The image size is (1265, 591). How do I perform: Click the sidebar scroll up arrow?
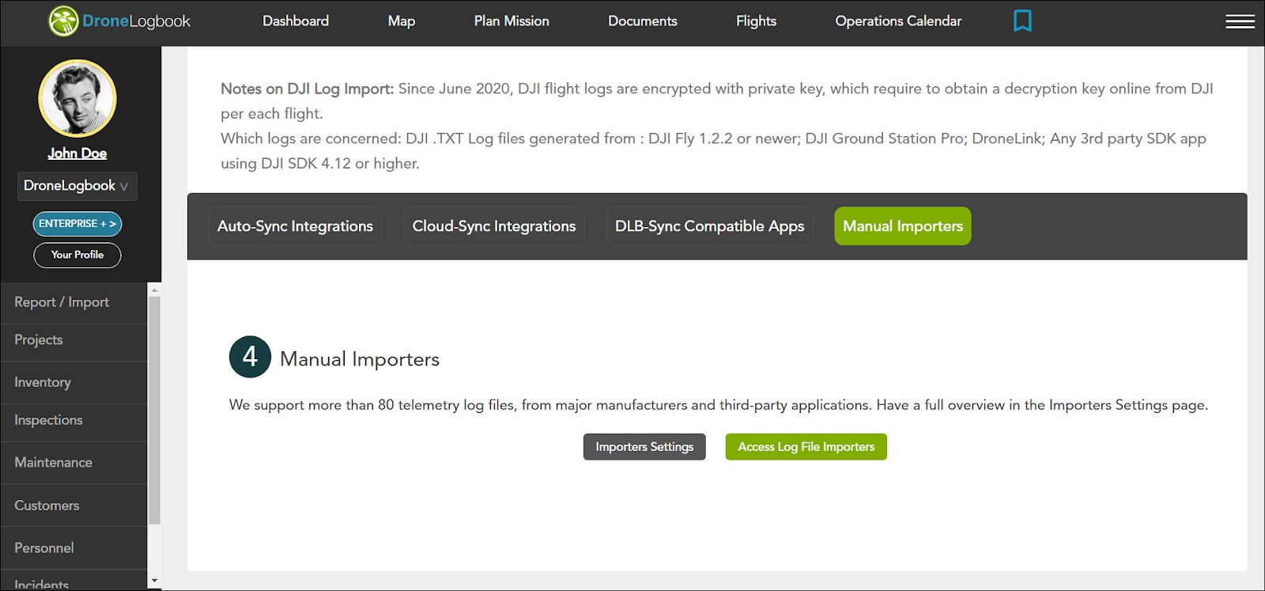point(155,290)
